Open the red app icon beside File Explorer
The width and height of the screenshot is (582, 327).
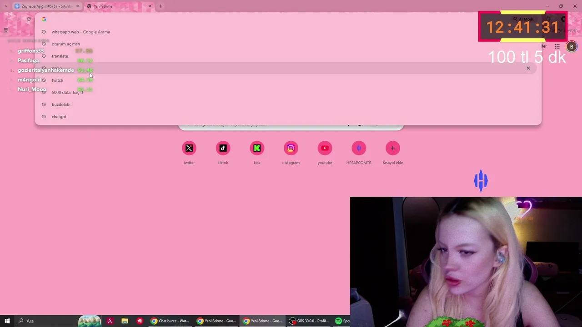[140, 321]
